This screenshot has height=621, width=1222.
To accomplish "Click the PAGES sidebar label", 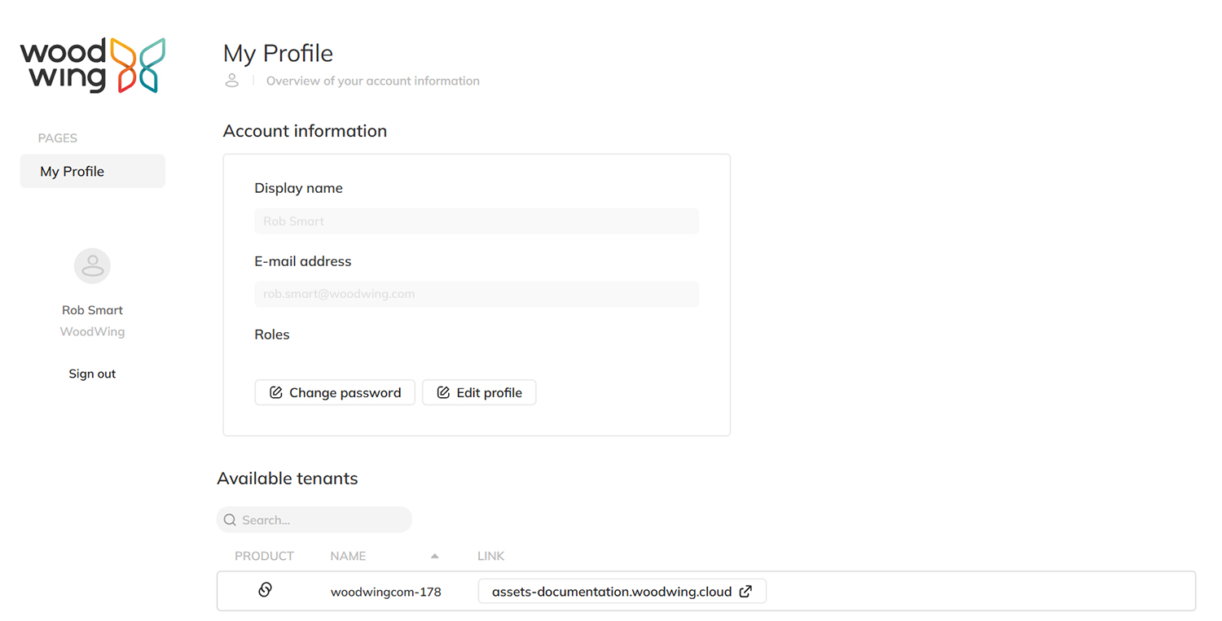I will click(58, 138).
